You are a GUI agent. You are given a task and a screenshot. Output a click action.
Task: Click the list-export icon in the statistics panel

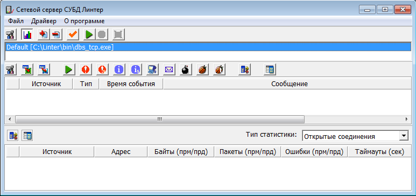click(x=13, y=136)
